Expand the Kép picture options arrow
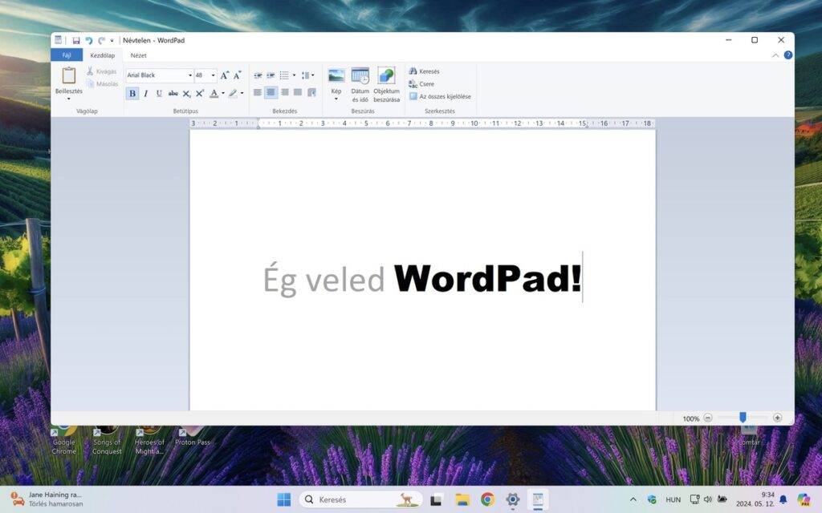 pyautogui.click(x=336, y=99)
